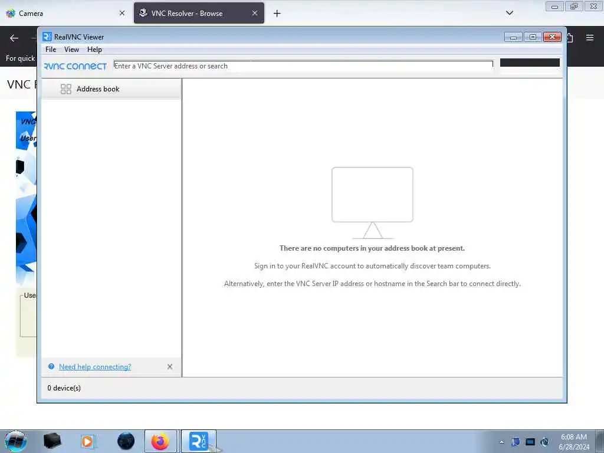This screenshot has height=453, width=604.
Task: Close the RealVNC Viewer window
Action: (x=552, y=37)
